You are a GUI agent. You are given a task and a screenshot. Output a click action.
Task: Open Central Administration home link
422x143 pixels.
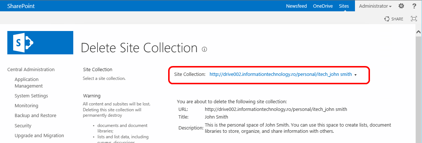[31, 69]
